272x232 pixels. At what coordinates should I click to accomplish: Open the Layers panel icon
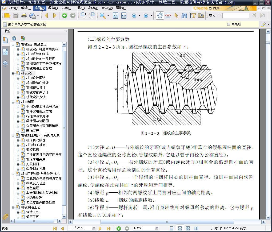pos(5,64)
